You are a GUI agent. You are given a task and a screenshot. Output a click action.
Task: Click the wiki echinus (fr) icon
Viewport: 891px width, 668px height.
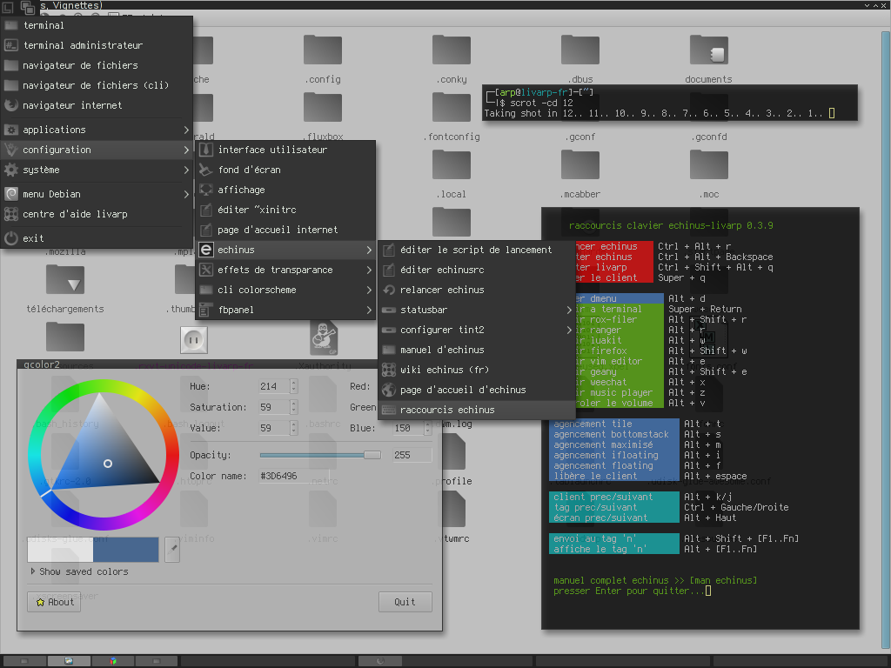tap(389, 370)
